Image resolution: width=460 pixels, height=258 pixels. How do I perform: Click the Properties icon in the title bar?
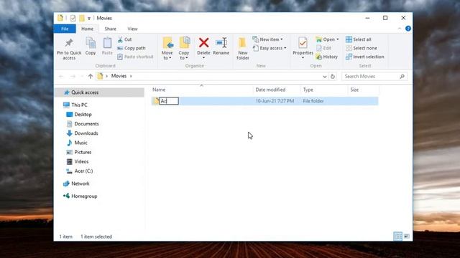[73, 18]
